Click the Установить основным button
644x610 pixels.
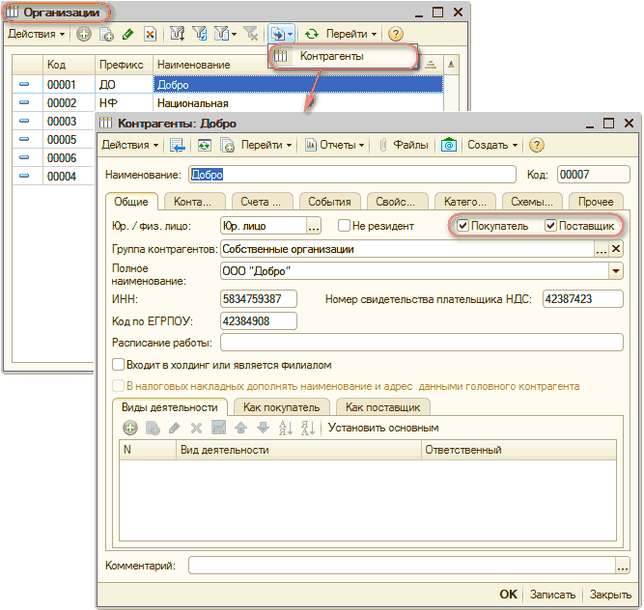pyautogui.click(x=383, y=428)
